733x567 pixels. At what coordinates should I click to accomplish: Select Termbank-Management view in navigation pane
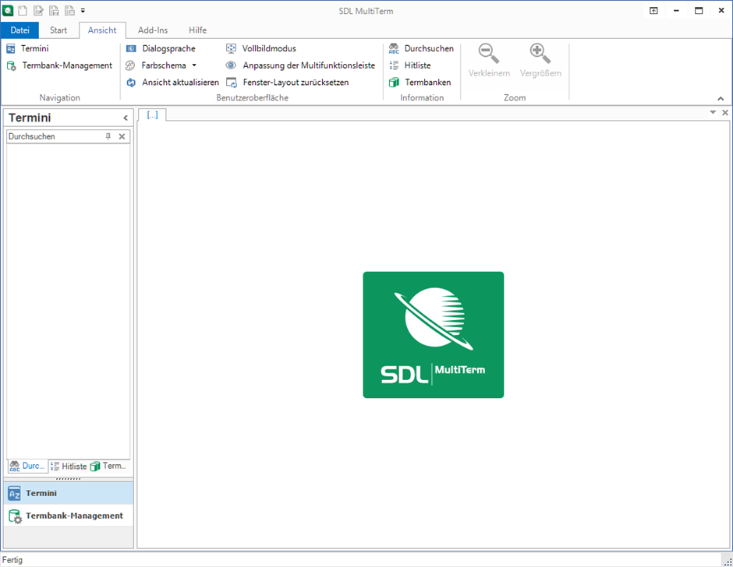69,516
